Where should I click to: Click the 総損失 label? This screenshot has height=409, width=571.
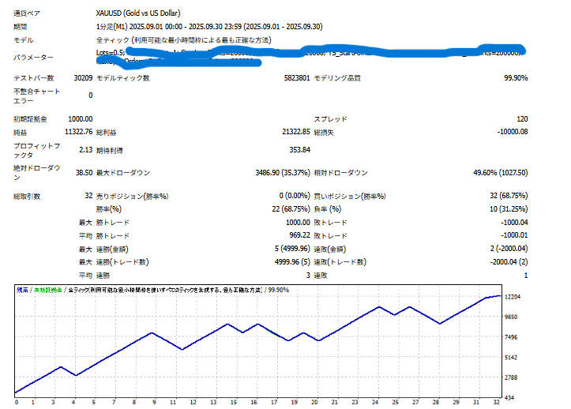tap(324, 133)
